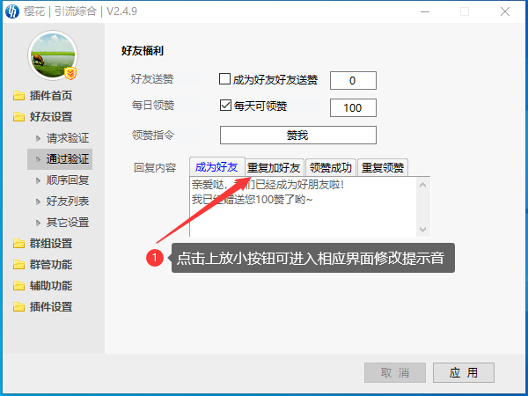Click the gold shield badge on avatar
This screenshot has height=396, width=528.
pyautogui.click(x=70, y=73)
